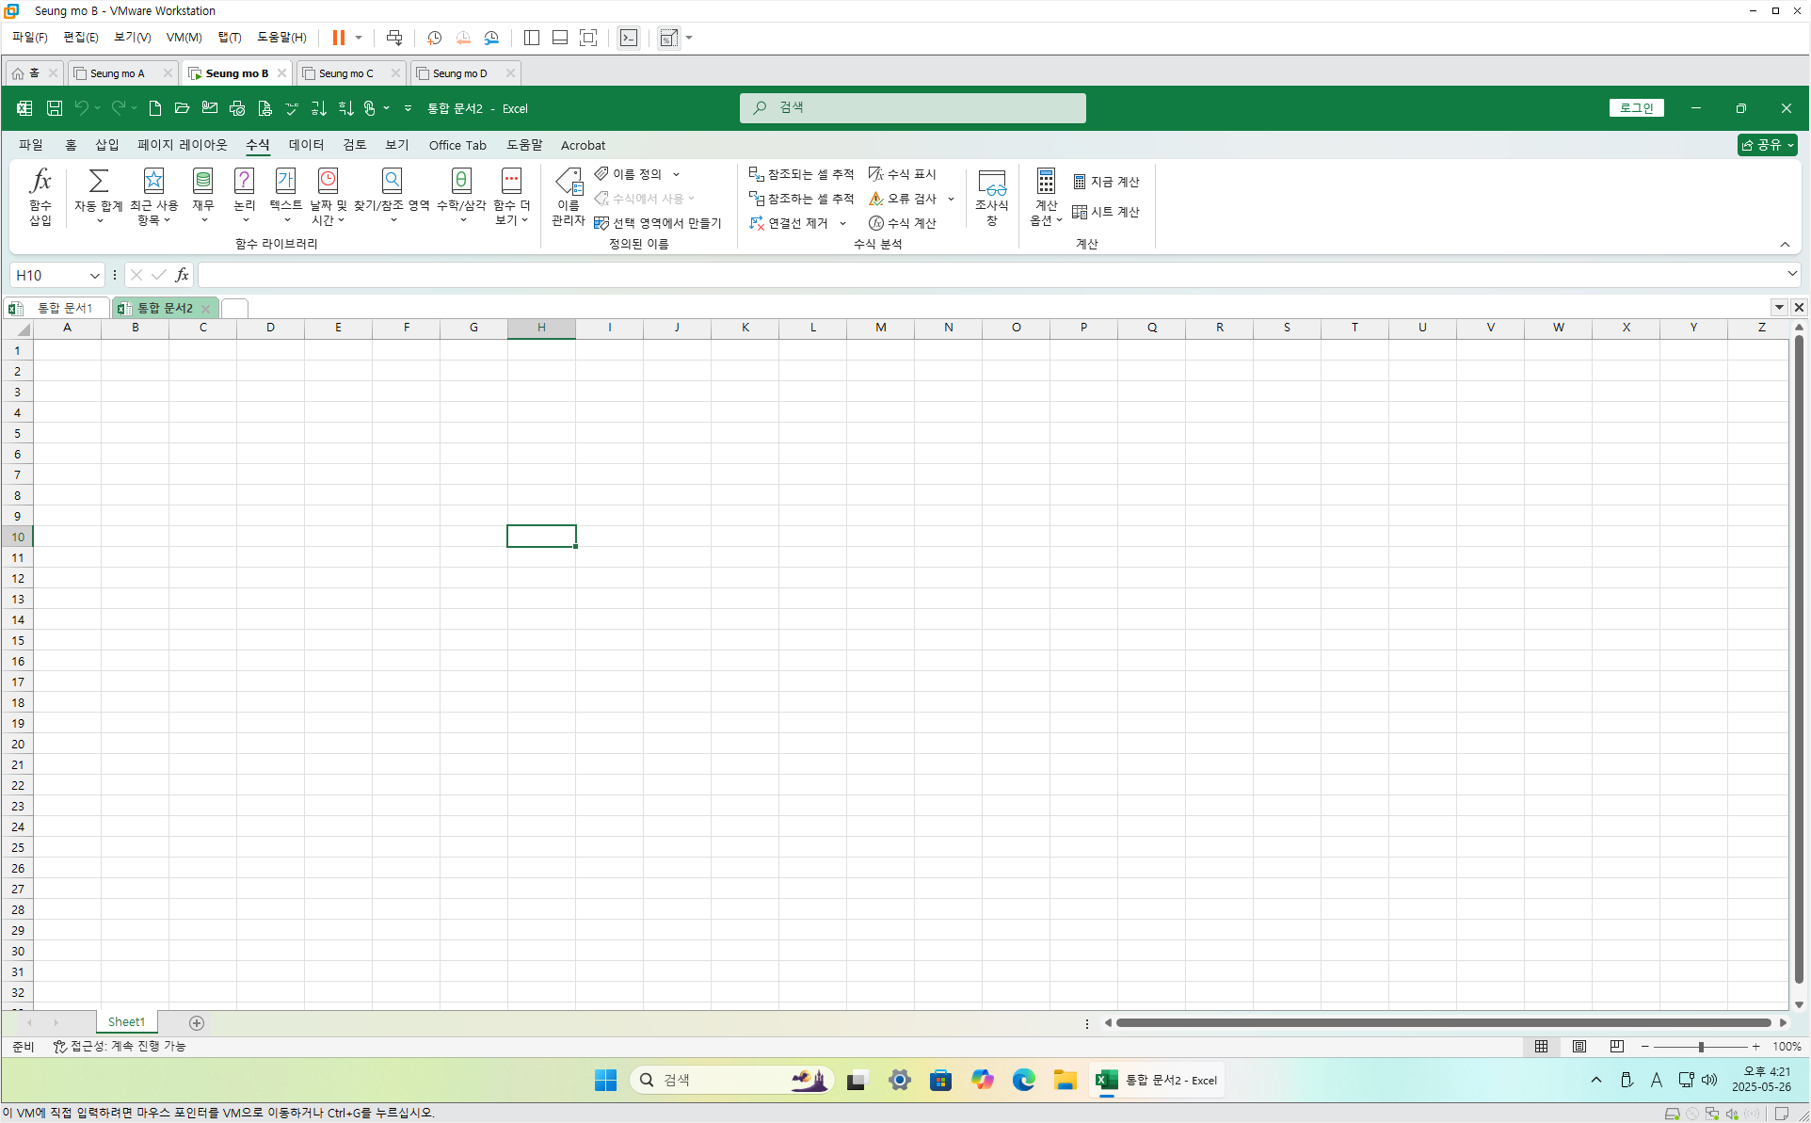
Task: Adjust the zoom slider handle
Action: coord(1701,1047)
